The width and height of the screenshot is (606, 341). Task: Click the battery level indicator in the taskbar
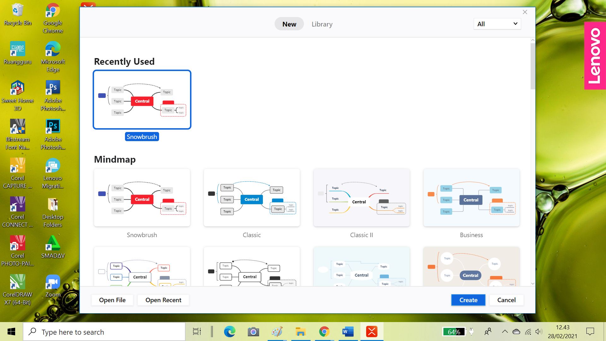[454, 332]
